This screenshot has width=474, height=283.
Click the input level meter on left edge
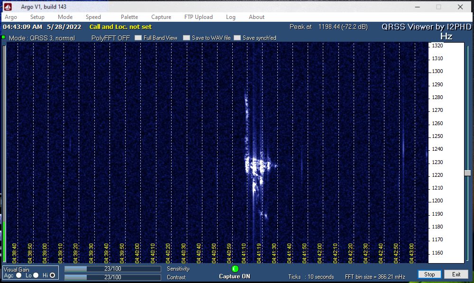point(4,154)
